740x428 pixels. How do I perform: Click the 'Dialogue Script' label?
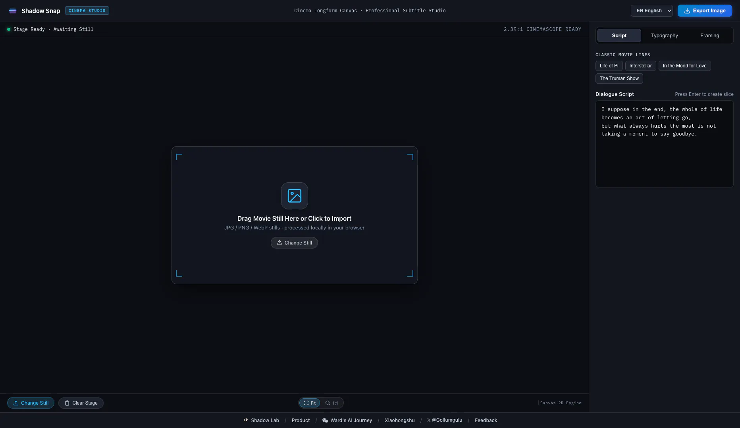coord(615,94)
